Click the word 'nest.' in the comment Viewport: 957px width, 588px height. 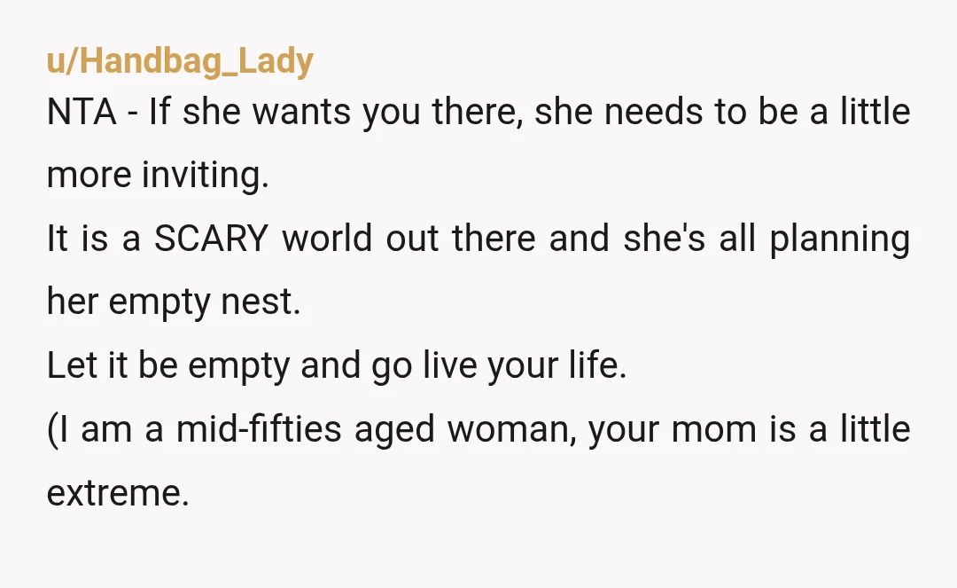261,302
